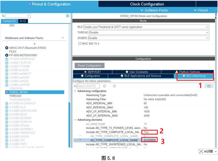This screenshot has width=218, height=161.
Task: Click download icon beside I-CUBE-wolfSSL
Action: [7, 81]
